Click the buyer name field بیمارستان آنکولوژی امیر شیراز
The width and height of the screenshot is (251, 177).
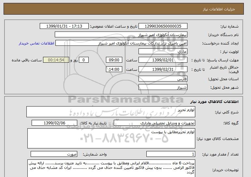(x=121, y=35)
